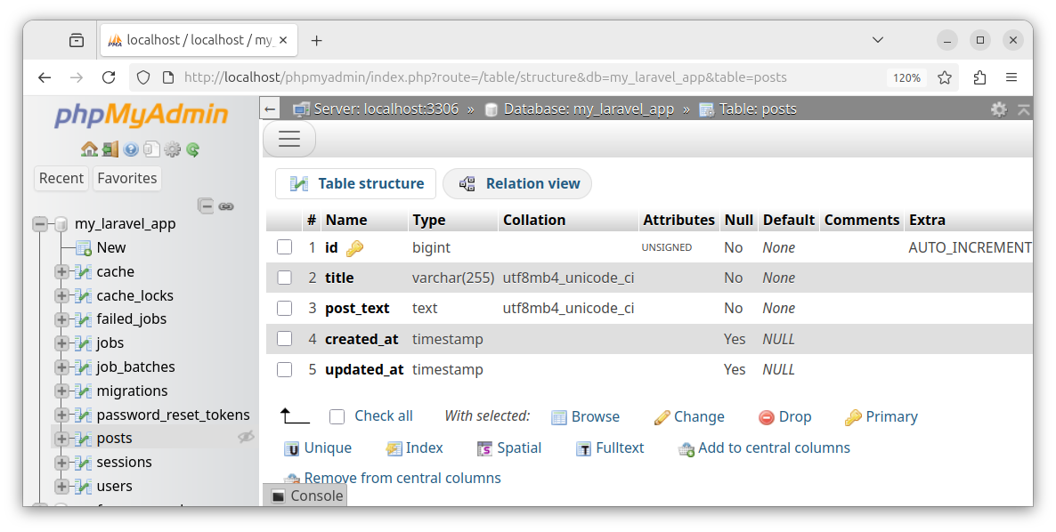The image size is (1056, 532).
Task: Open a new browser tab
Action: coord(316,40)
